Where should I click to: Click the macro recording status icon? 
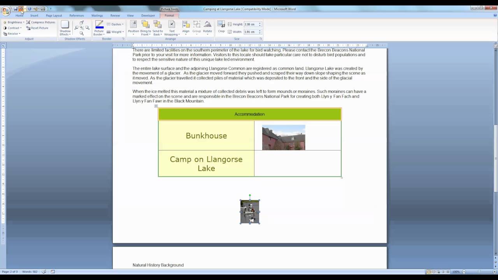pos(53,271)
